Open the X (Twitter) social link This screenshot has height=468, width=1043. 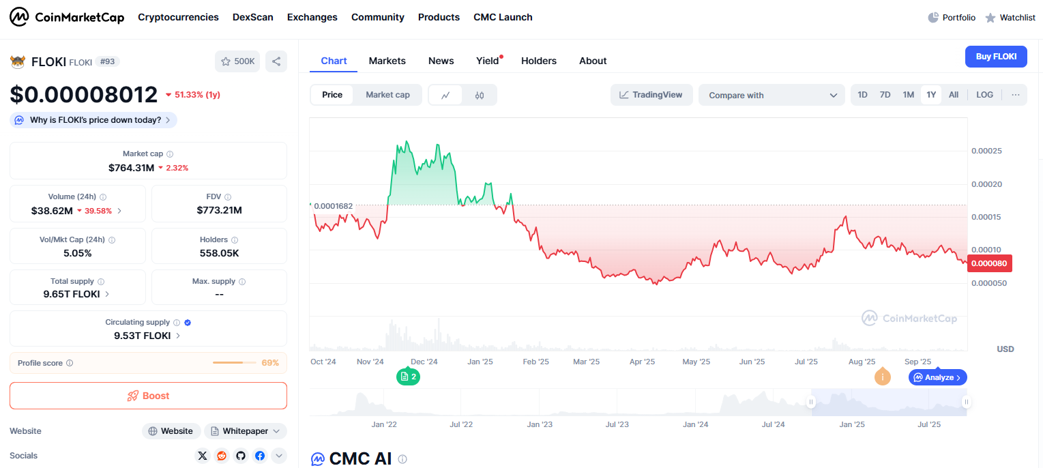202,456
